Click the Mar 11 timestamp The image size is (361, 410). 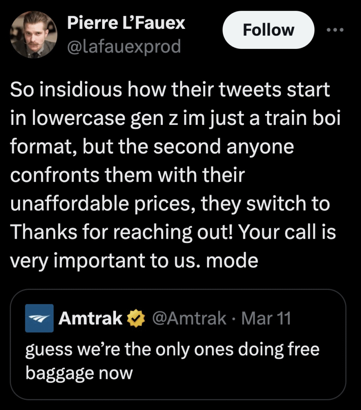[267, 319]
